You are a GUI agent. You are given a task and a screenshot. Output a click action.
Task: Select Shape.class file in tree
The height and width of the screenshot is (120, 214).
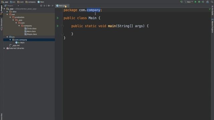tap(30, 34)
